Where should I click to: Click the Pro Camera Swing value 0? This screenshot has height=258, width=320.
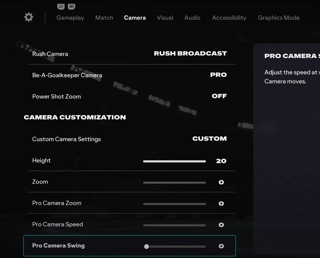[x=221, y=246]
